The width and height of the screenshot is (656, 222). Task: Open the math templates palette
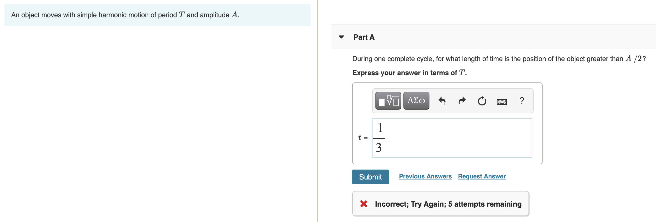(388, 101)
